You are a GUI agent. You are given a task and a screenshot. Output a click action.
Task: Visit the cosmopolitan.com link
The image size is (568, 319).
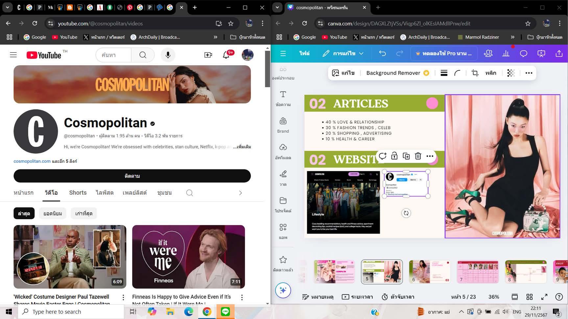click(32, 161)
